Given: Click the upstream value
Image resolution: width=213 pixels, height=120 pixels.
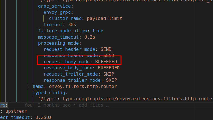Looking at the screenshot, I should [x=16, y=111].
